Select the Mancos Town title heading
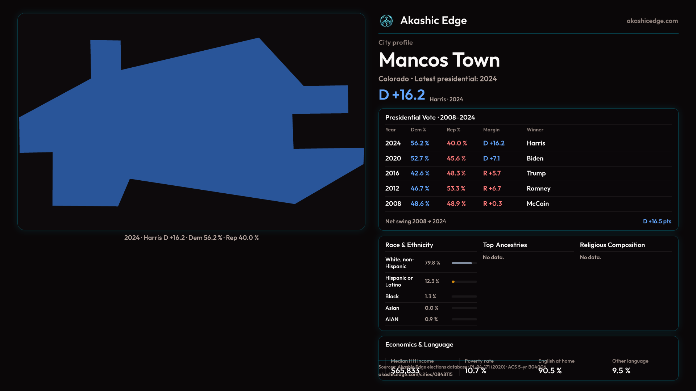Image resolution: width=696 pixels, height=391 pixels. pos(439,60)
